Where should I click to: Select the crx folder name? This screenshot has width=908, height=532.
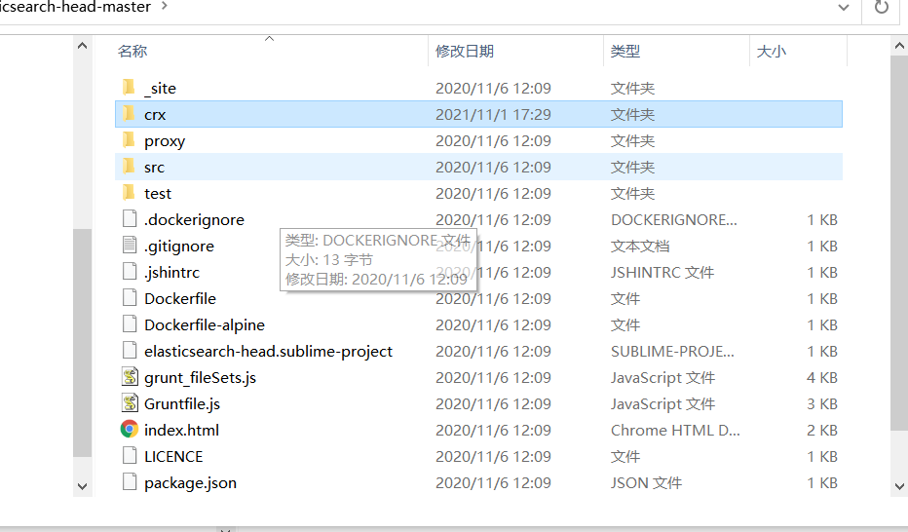tap(155, 115)
